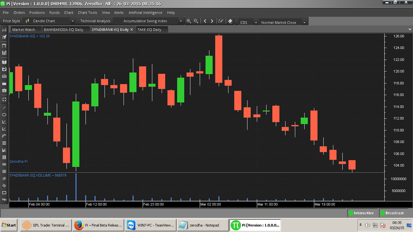This screenshot has height=232, width=413.
Task: Click the tallest blue volume bar
Action: (76, 187)
